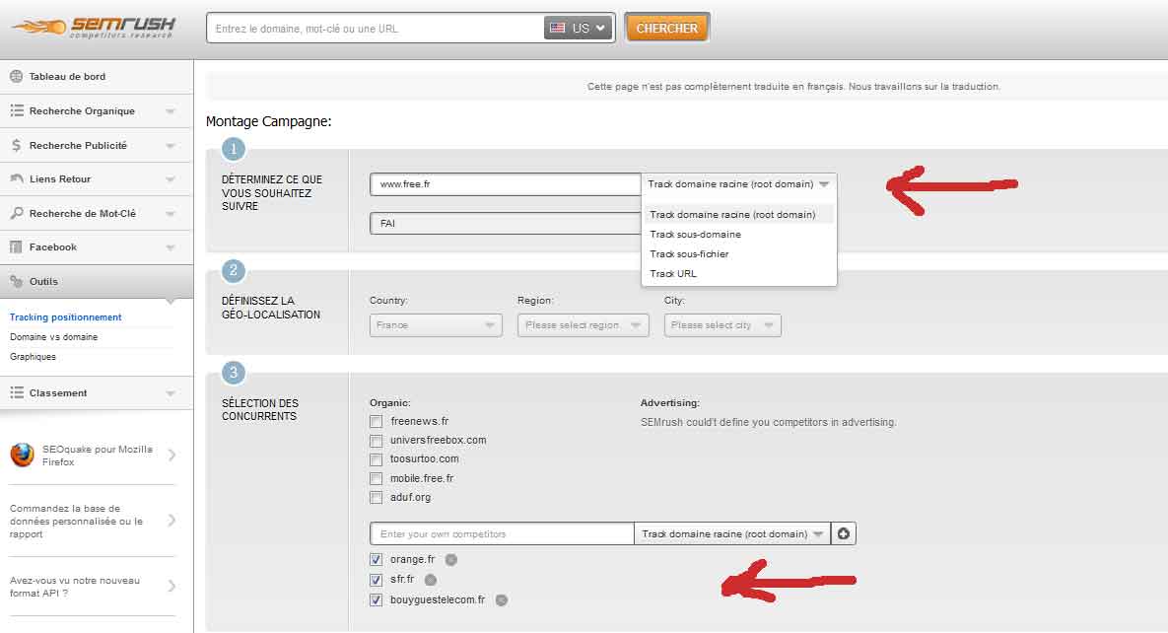
Task: Remove sfr.fr using its delete icon
Action: (x=431, y=580)
